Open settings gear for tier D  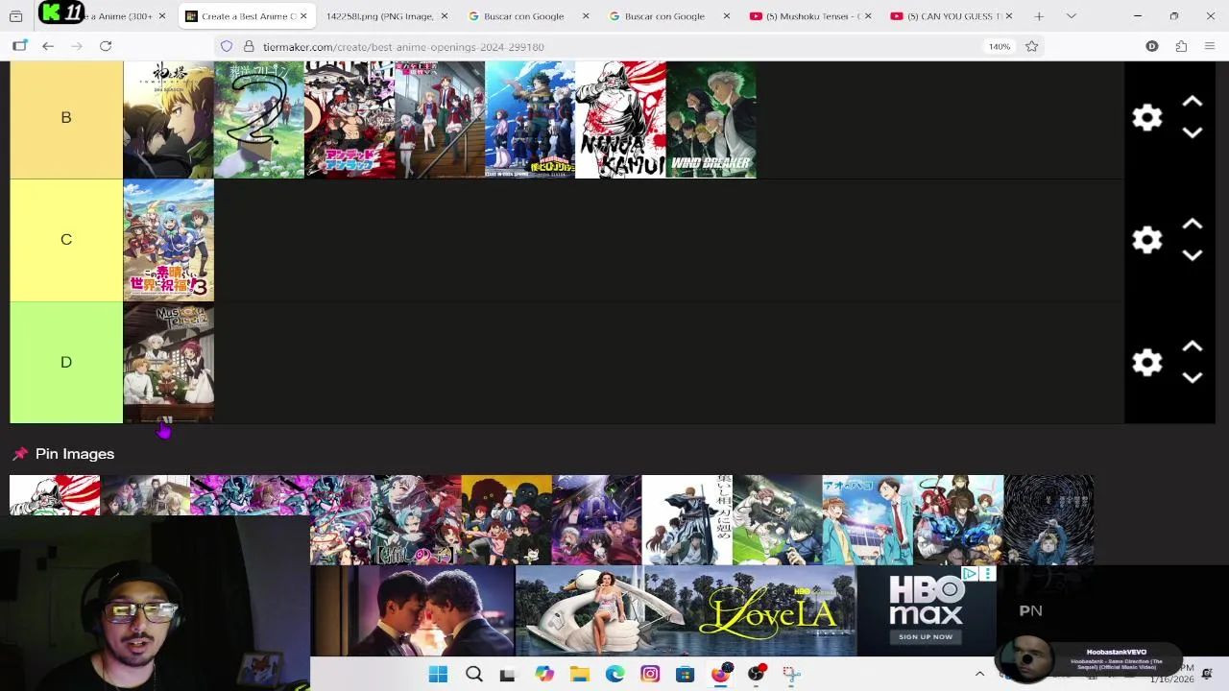(x=1146, y=362)
